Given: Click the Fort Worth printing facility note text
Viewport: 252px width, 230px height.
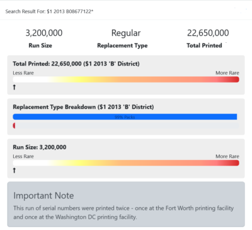Looking at the screenshot, I should (x=123, y=212).
